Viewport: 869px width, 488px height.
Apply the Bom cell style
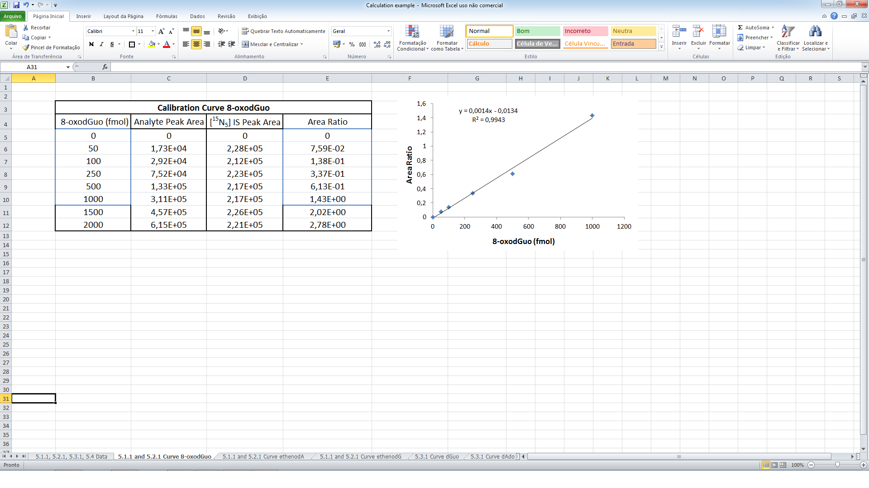point(537,31)
